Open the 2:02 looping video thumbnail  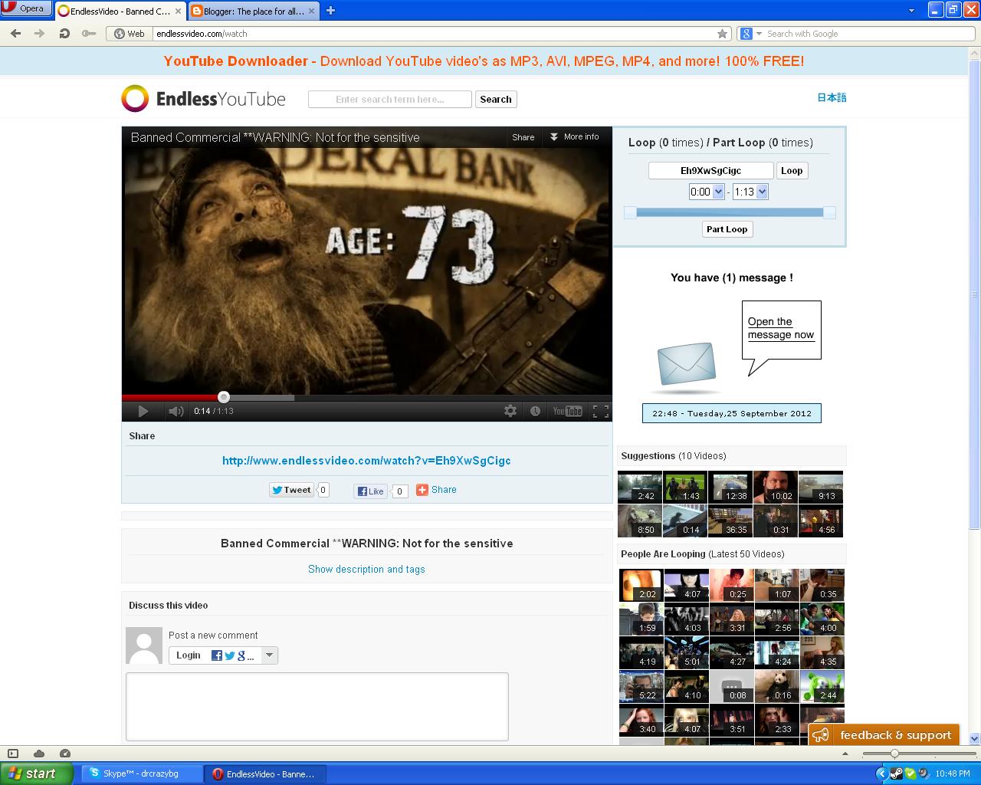641,586
